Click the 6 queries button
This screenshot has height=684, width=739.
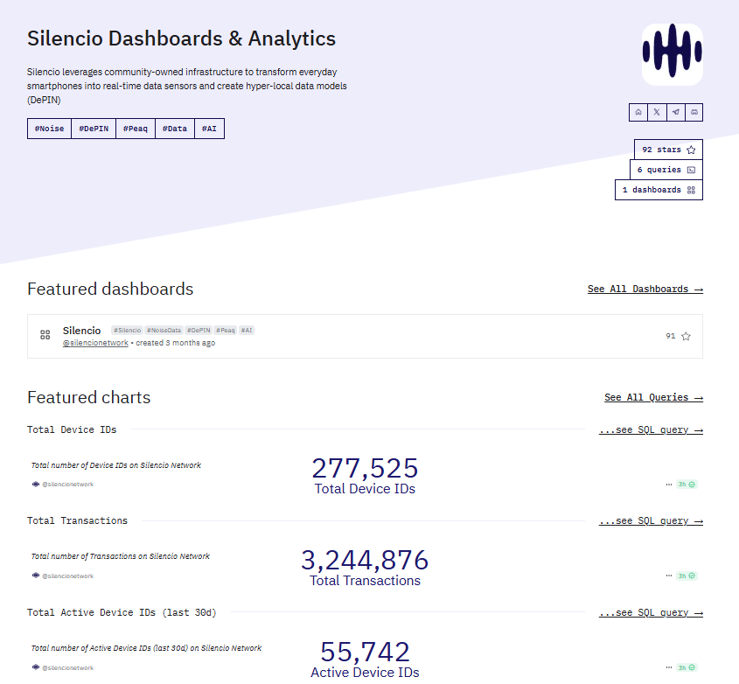(666, 170)
